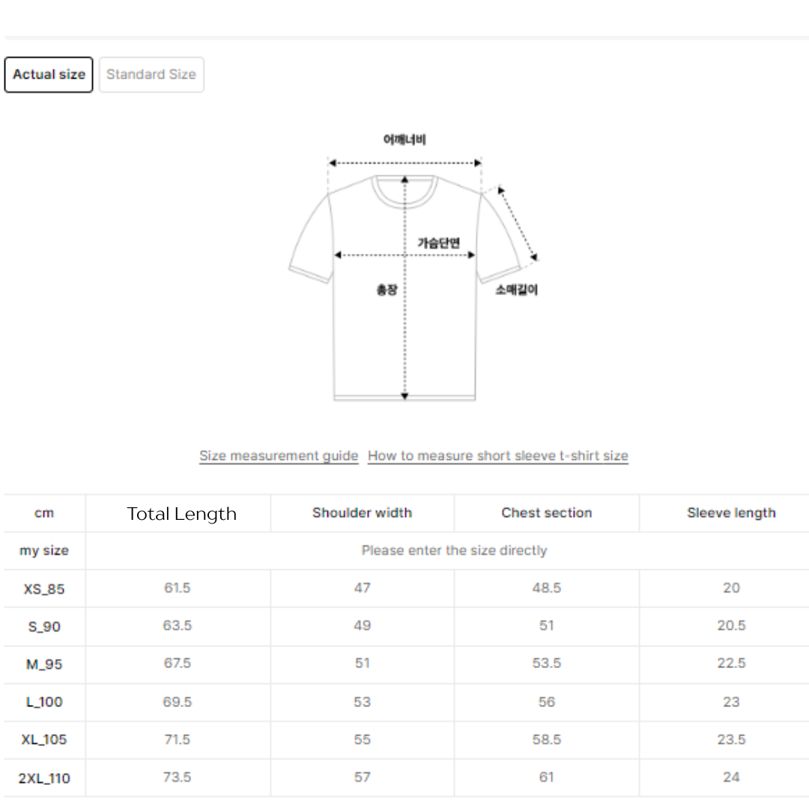The width and height of the screenshot is (809, 809).
Task: Click the cm unit header cell
Action: 44,514
